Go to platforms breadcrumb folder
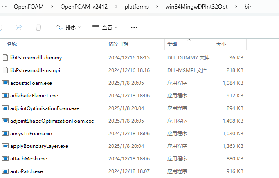 point(137,7)
